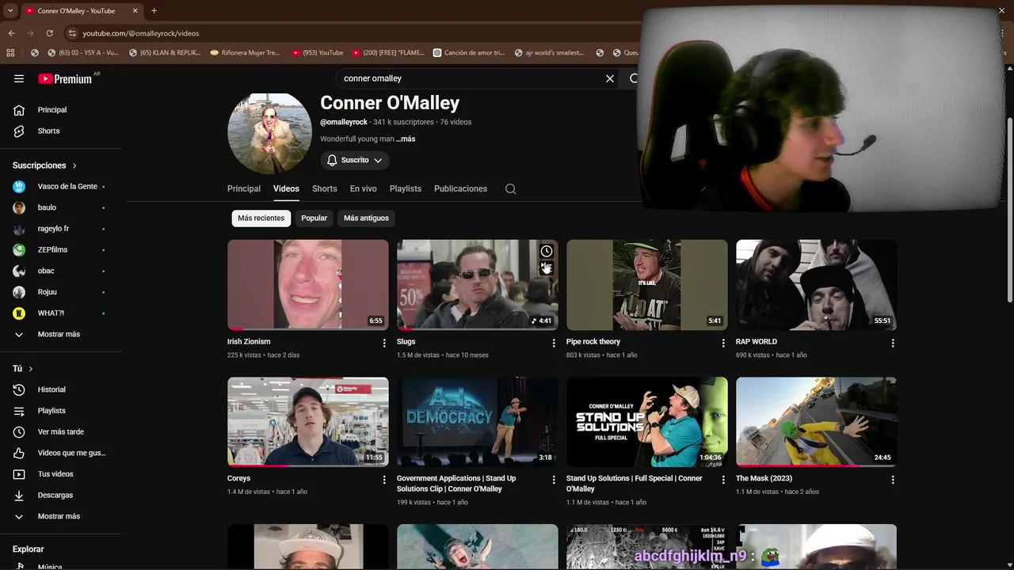Switch to the En vivo tab

364,188
